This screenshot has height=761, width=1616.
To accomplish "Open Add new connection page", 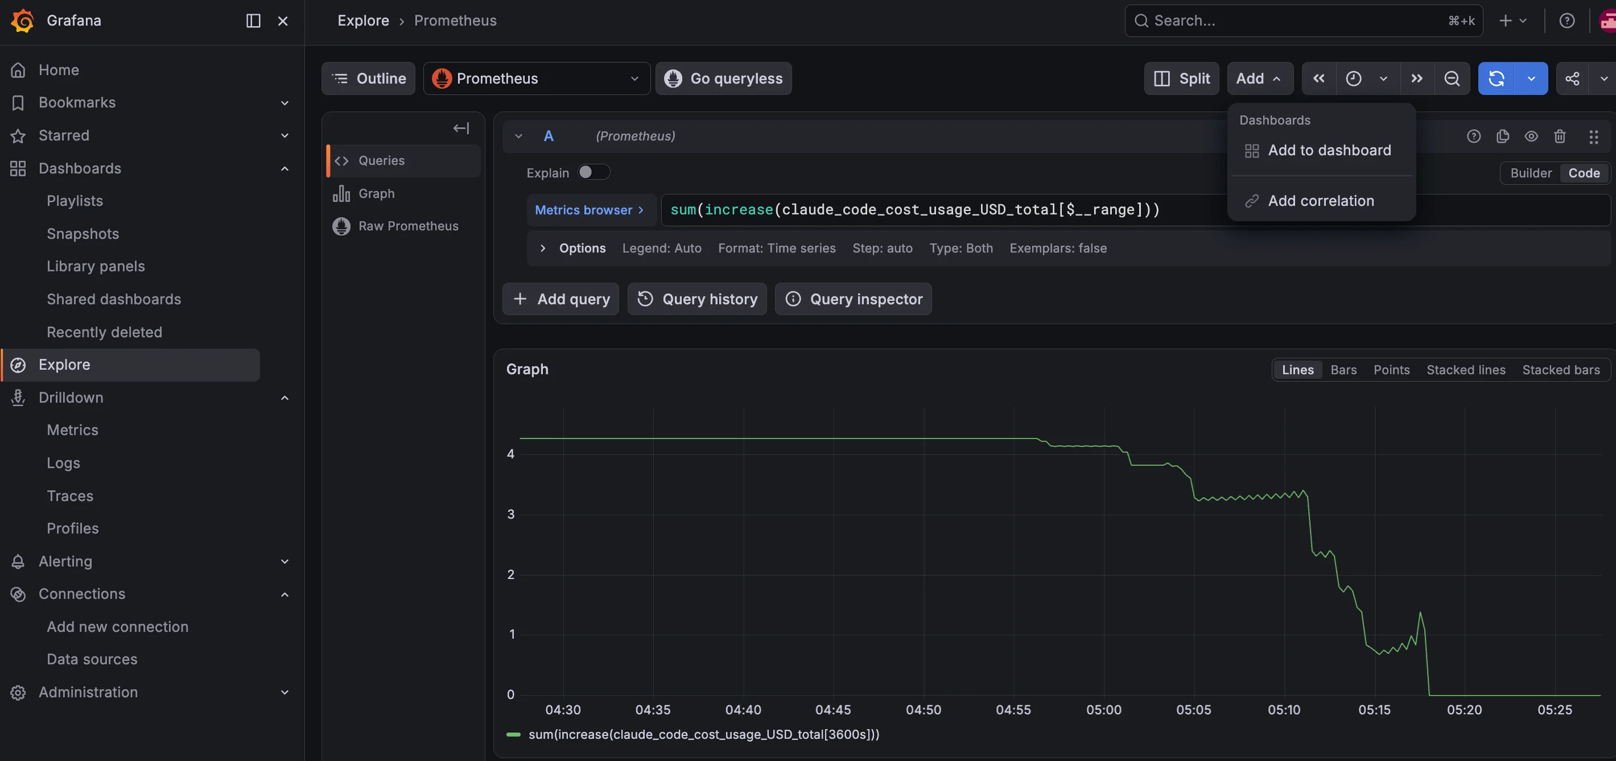I will click(x=117, y=627).
